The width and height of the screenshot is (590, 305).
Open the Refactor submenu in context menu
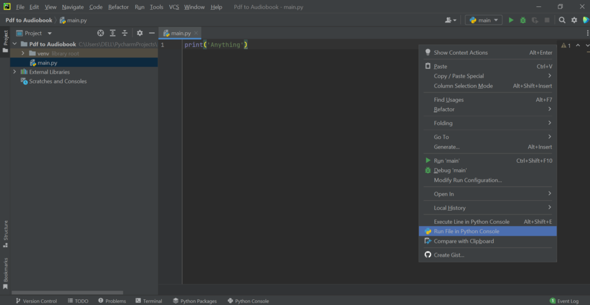(487, 109)
